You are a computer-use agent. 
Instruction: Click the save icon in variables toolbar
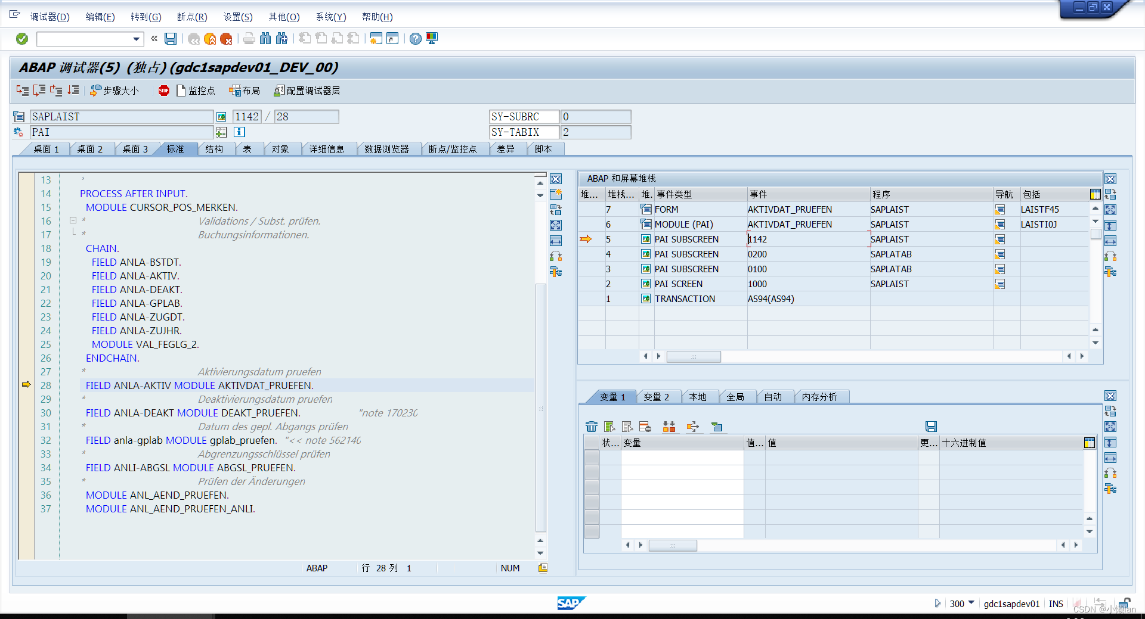click(931, 427)
